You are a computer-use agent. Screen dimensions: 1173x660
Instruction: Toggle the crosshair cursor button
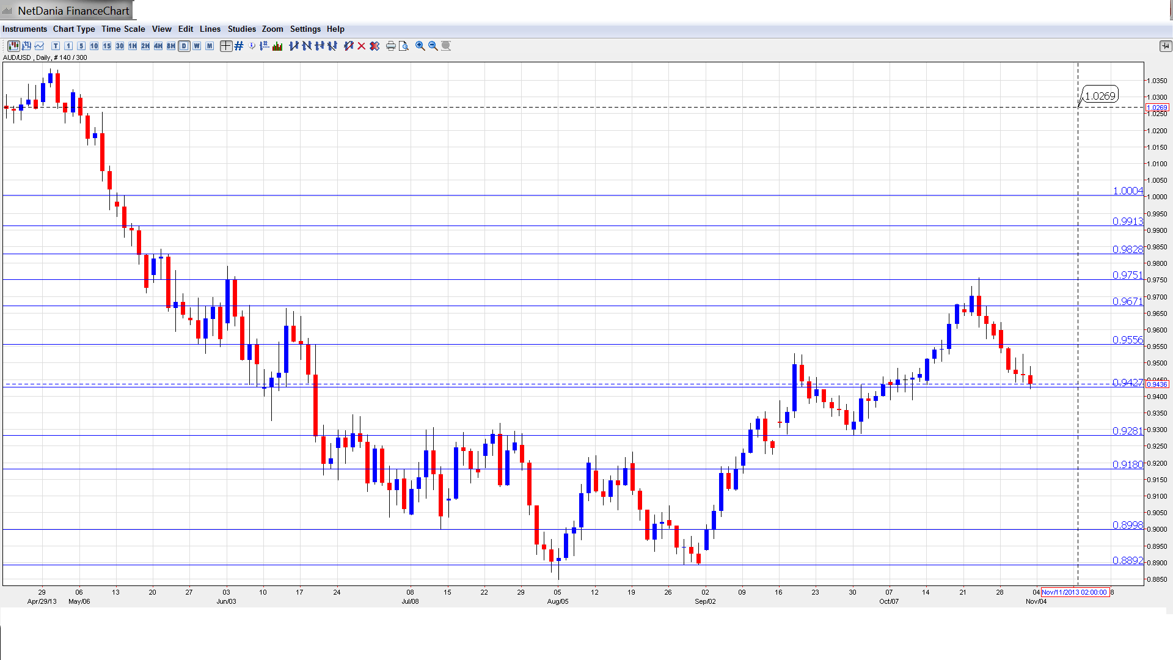tap(226, 46)
